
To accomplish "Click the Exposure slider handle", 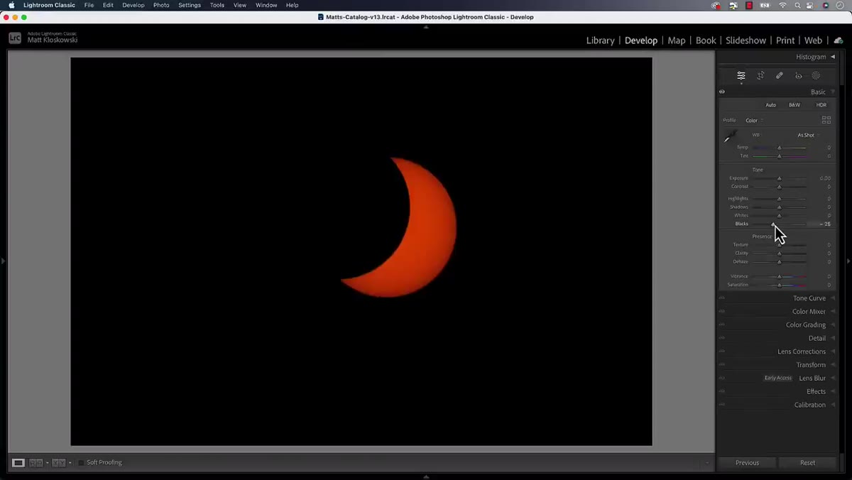I will pyautogui.click(x=779, y=178).
